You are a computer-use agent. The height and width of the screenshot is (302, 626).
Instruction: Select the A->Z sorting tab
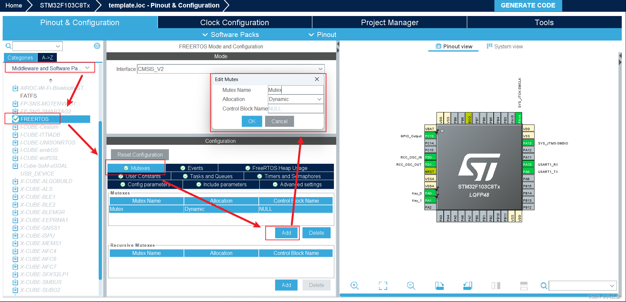coord(47,58)
